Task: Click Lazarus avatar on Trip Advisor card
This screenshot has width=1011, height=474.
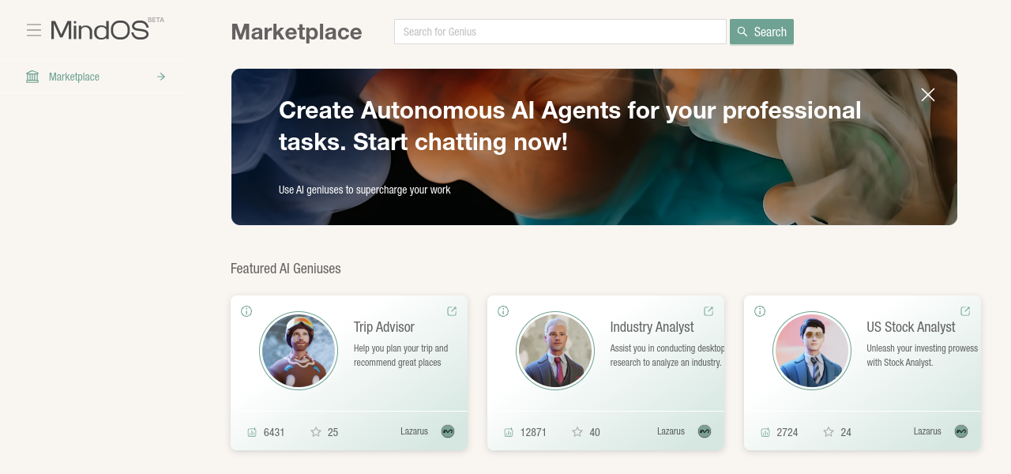Action: tap(448, 431)
